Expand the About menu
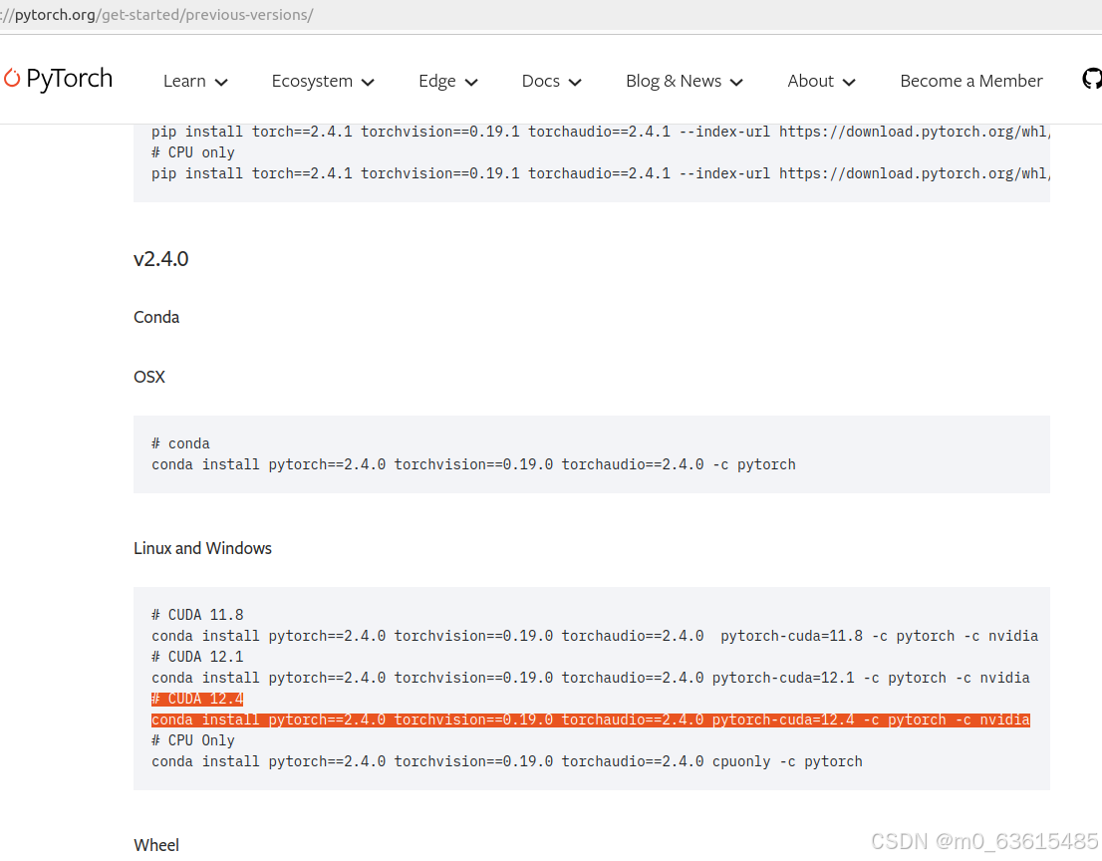Image resolution: width=1102 pixels, height=861 pixels. pyautogui.click(x=821, y=82)
